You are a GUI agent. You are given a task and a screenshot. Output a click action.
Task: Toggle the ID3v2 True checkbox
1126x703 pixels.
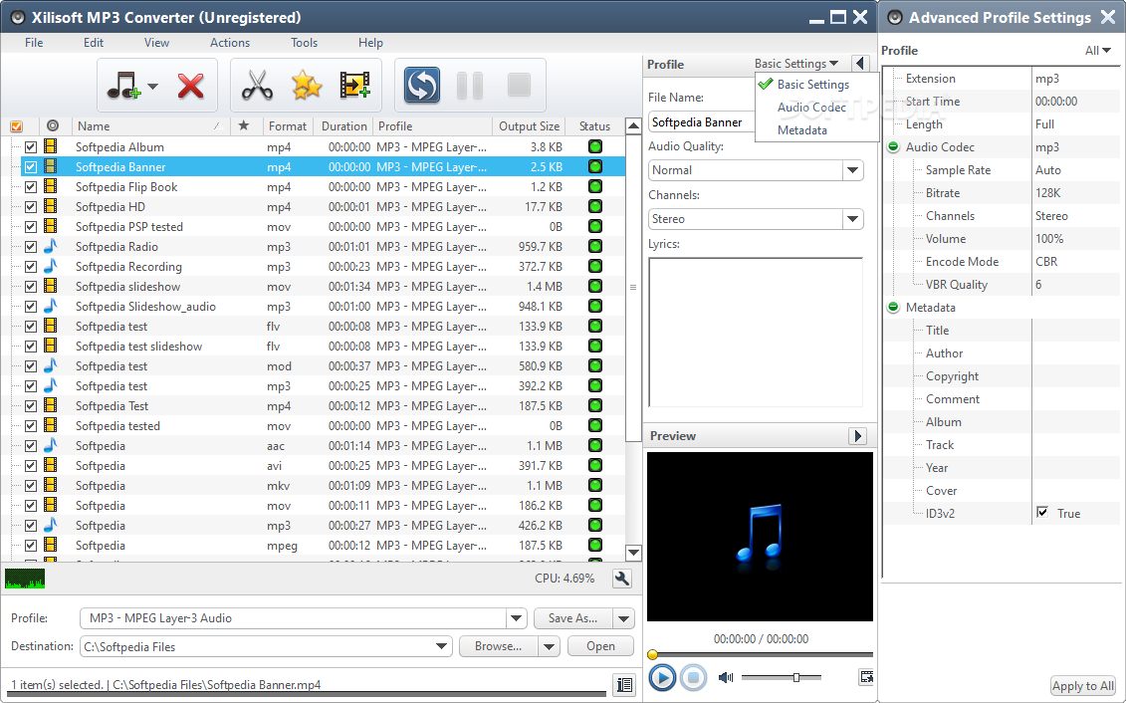1042,513
